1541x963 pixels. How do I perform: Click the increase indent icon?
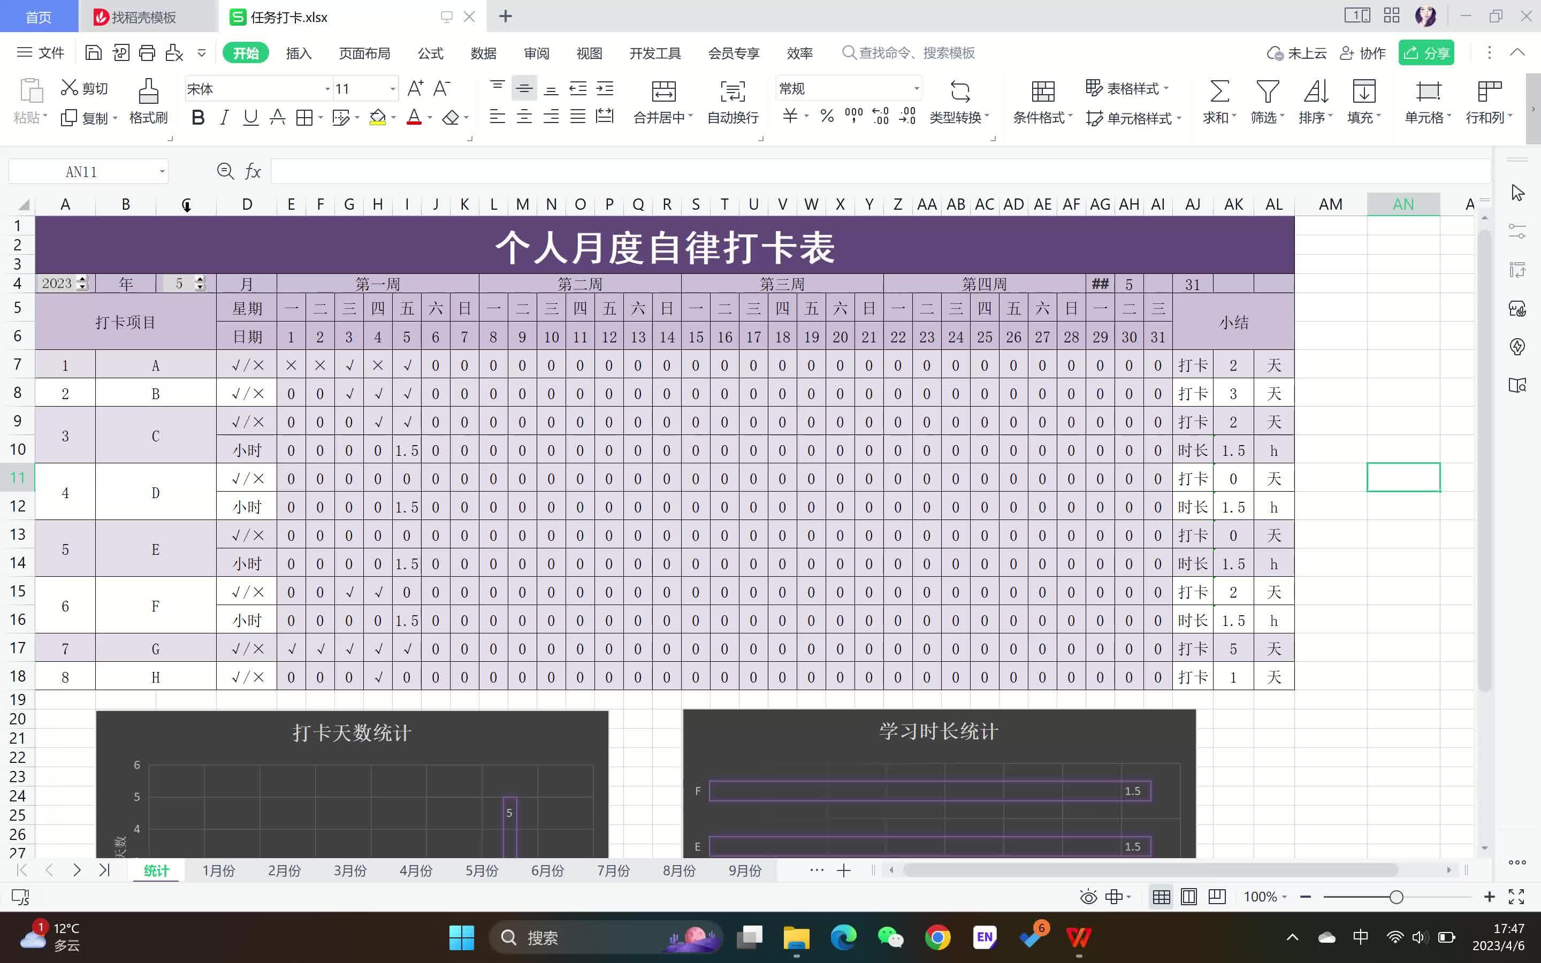pyautogui.click(x=604, y=88)
